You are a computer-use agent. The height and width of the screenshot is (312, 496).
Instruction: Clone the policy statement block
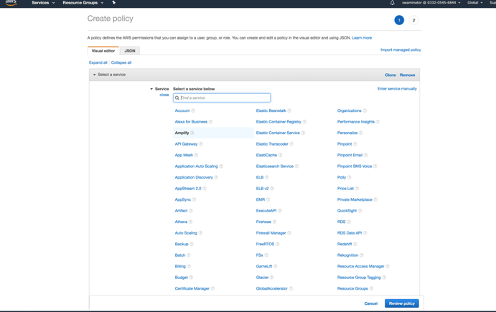pyautogui.click(x=390, y=75)
